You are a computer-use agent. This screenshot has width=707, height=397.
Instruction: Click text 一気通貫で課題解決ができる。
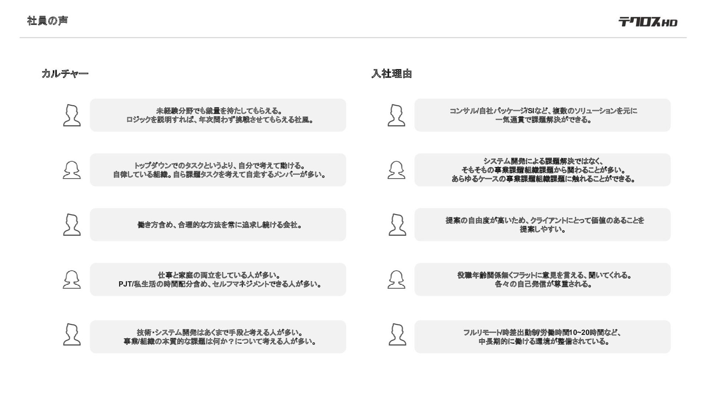[x=543, y=120]
